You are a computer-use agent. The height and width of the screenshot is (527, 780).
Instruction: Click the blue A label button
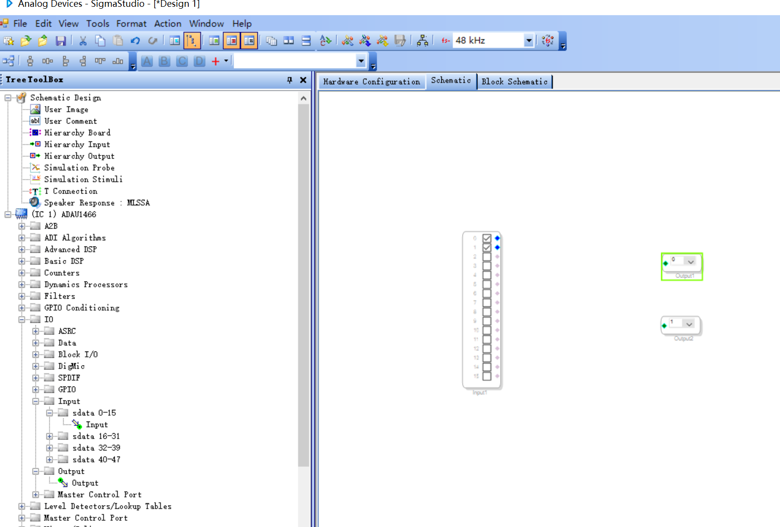(x=147, y=61)
